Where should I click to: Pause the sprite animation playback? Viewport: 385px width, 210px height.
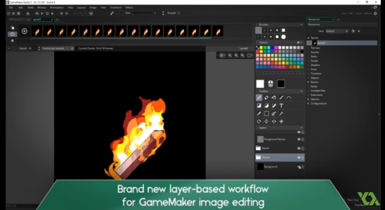click(13, 41)
